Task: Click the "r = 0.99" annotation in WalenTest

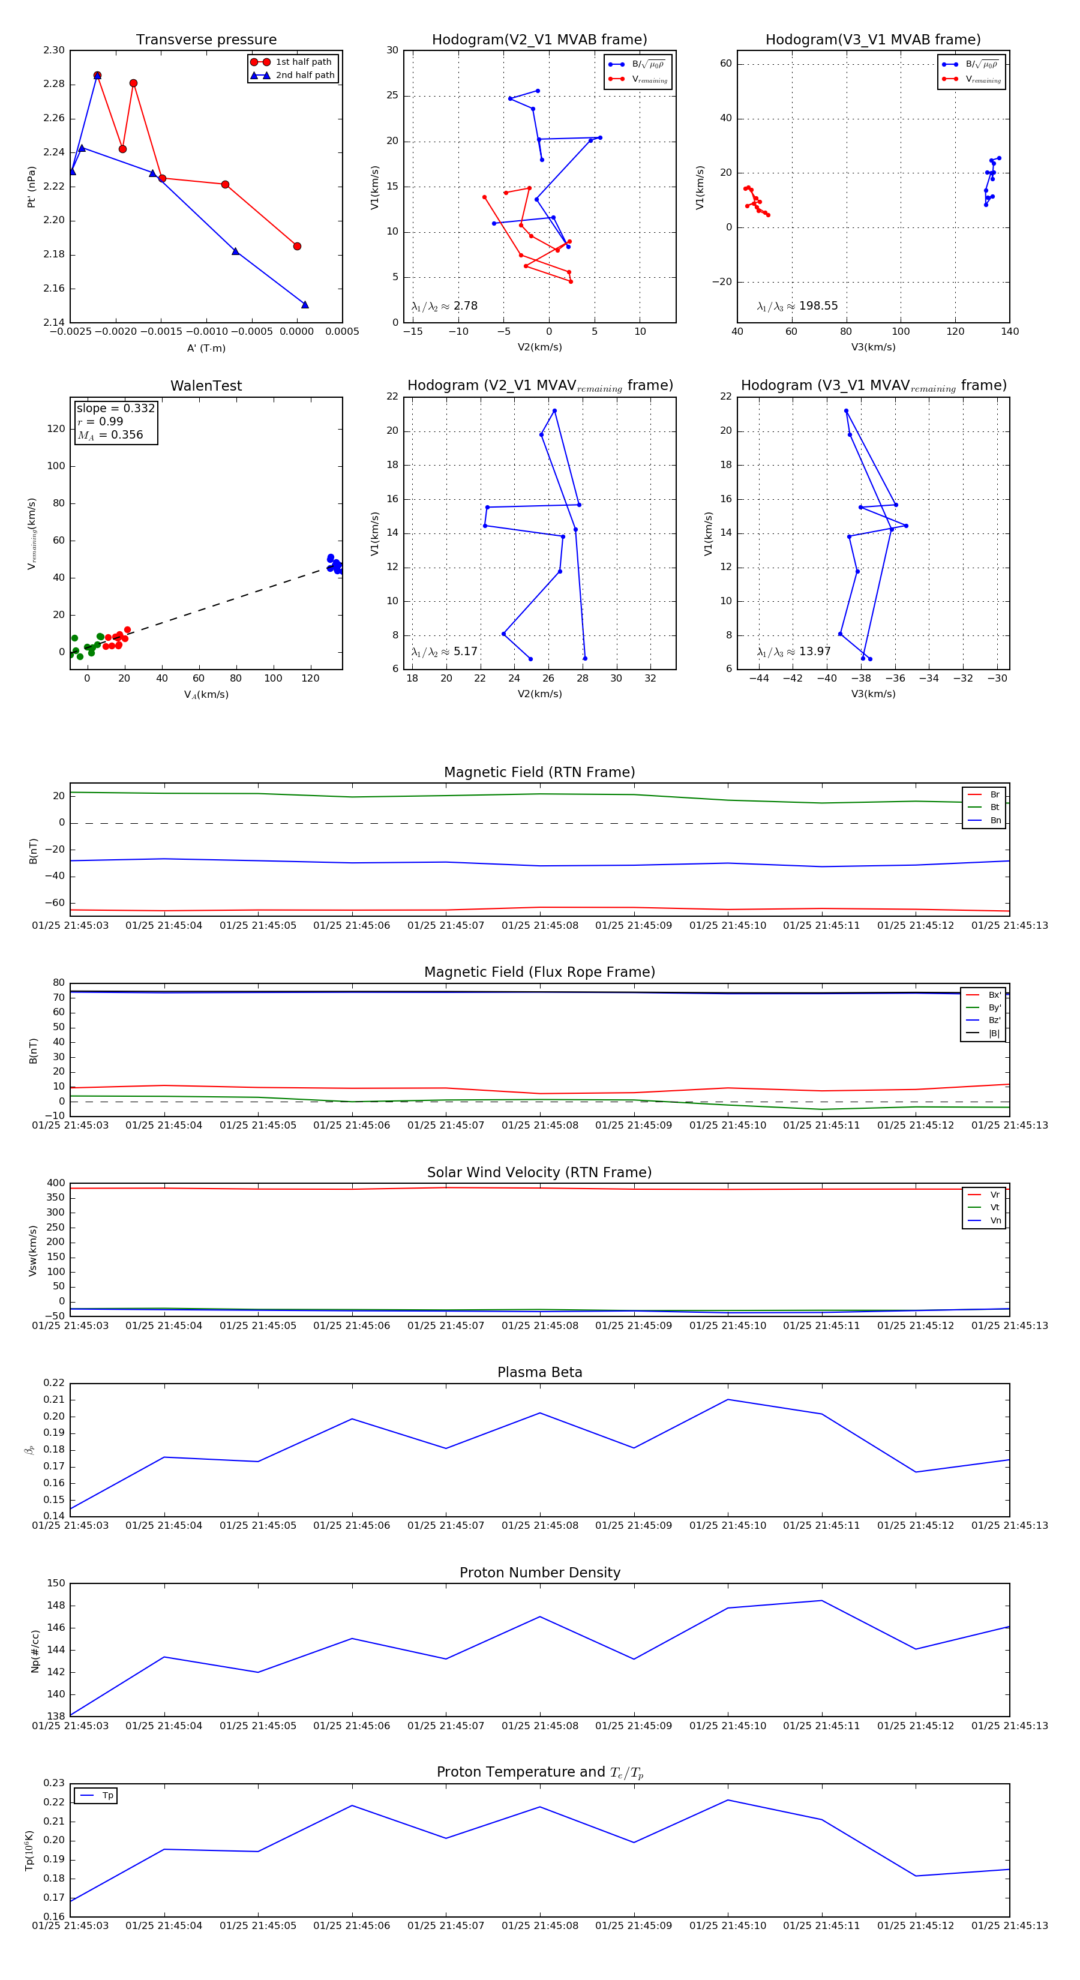Action: click(100, 422)
